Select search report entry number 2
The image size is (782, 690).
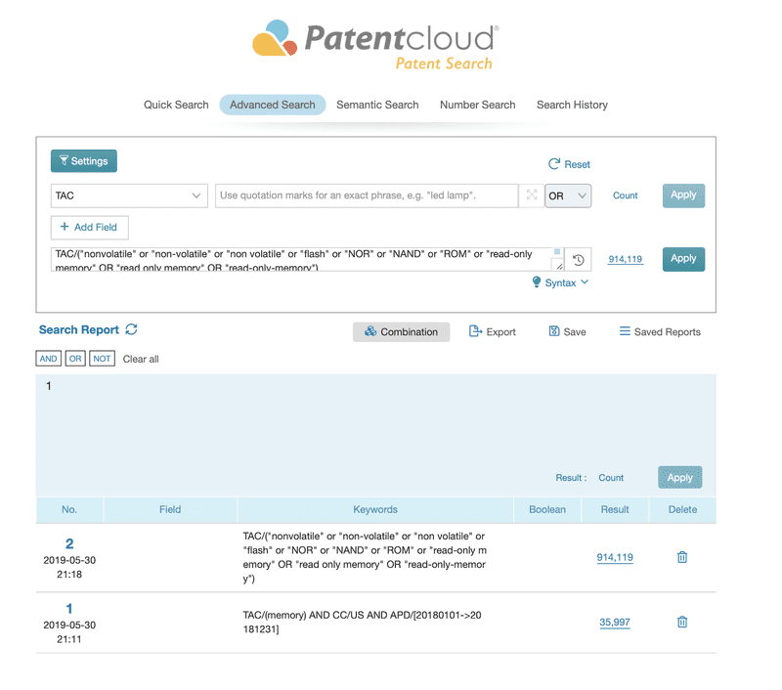pyautogui.click(x=69, y=543)
